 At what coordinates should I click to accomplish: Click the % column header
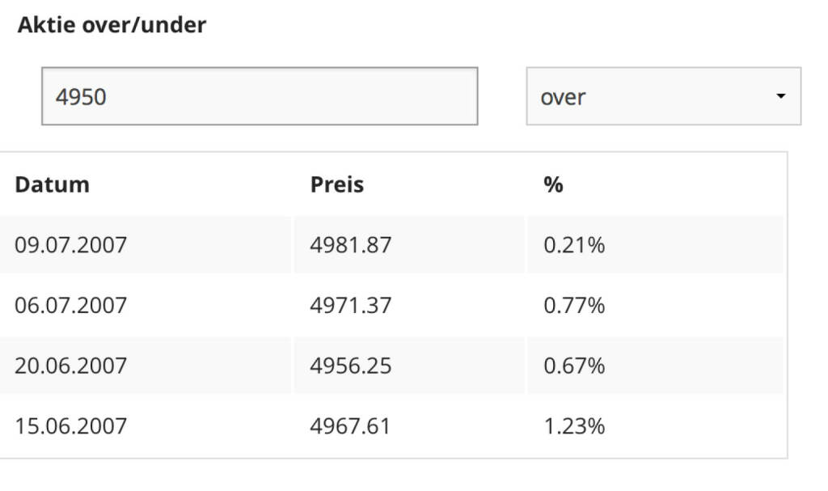[553, 184]
